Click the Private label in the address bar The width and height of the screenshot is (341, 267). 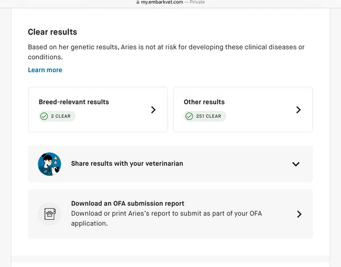tap(197, 2)
